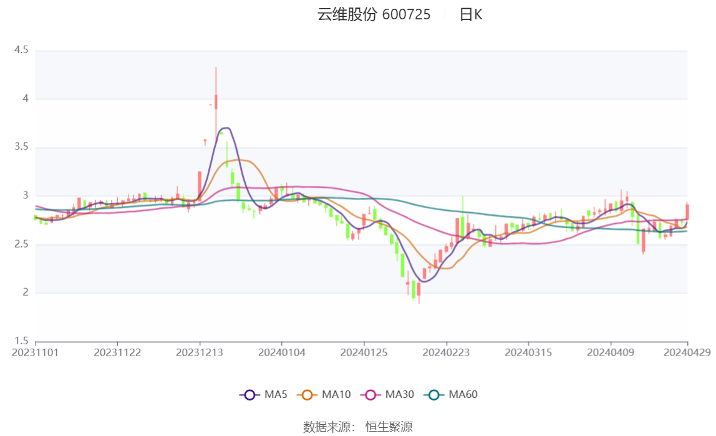716x436 pixels.
Task: Click the 20240223 date axis label
Action: (446, 352)
